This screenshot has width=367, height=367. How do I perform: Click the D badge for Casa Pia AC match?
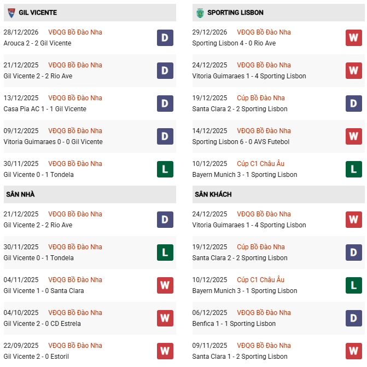pyautogui.click(x=165, y=104)
